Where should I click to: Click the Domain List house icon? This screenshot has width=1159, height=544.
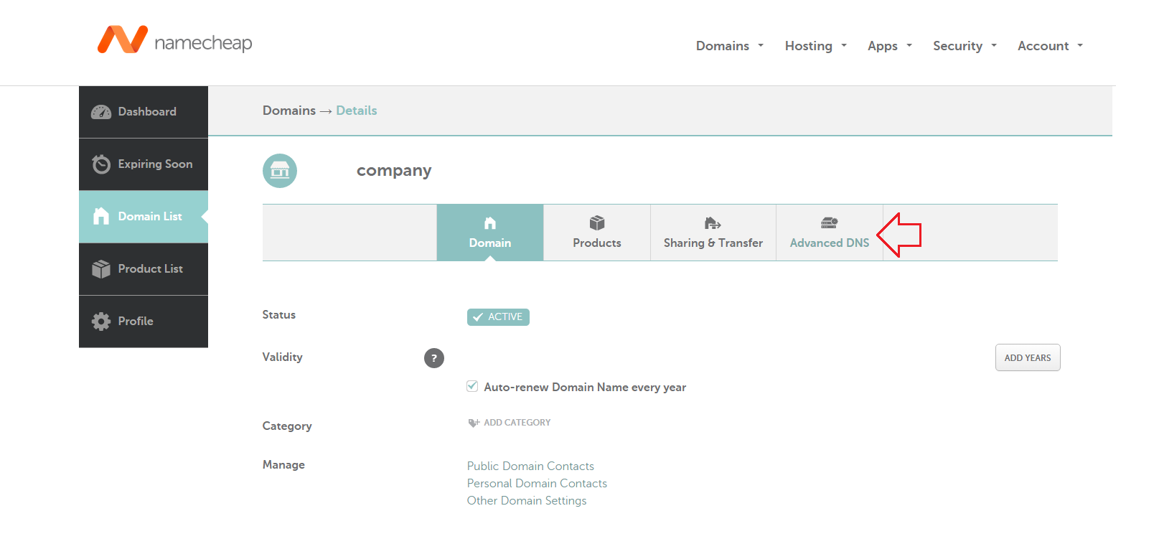(x=101, y=216)
